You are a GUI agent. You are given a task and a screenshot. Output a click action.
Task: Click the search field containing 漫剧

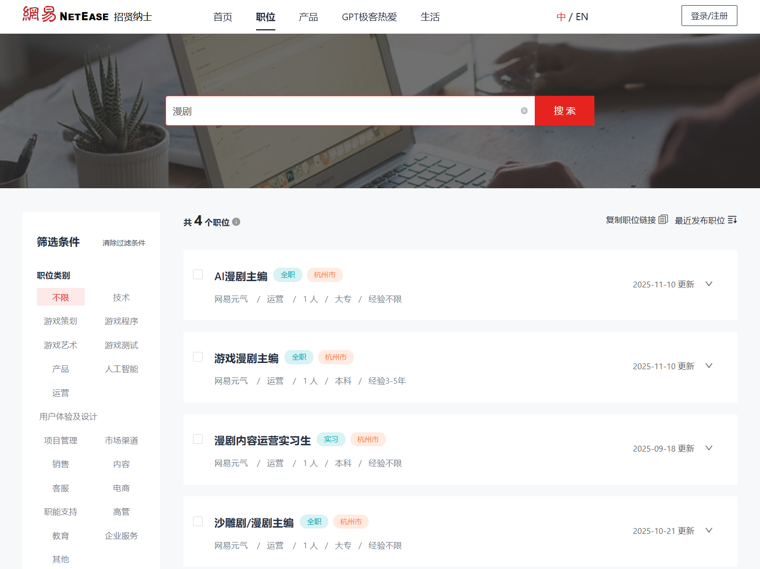pos(342,111)
